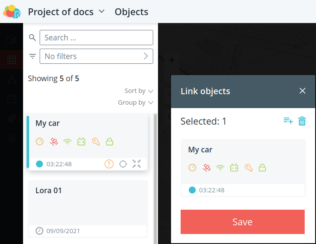Click the key icon on linked My car
316x244 pixels.
[249, 168]
